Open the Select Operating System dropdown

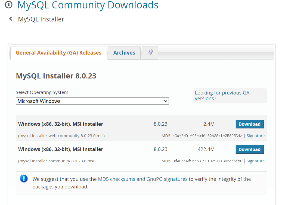[x=92, y=101]
